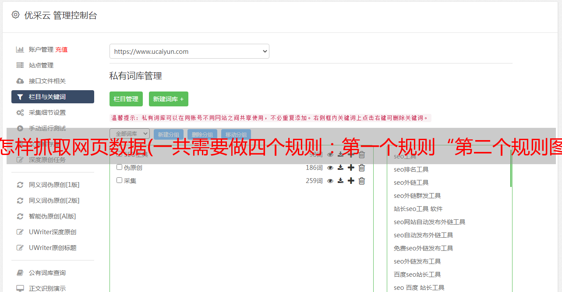
Task: Open UWriter深度原创 menu entry
Action: click(53, 232)
